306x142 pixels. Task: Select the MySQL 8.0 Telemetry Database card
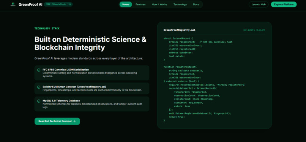click(x=92, y=104)
